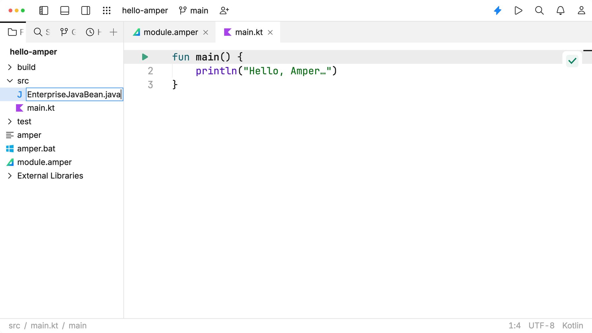Click the green checkmark inspection indicator
The height and width of the screenshot is (333, 592).
coord(572,61)
